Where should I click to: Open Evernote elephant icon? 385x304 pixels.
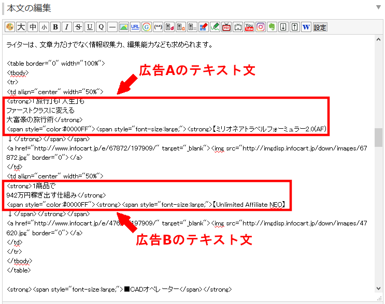pyautogui.click(x=272, y=27)
